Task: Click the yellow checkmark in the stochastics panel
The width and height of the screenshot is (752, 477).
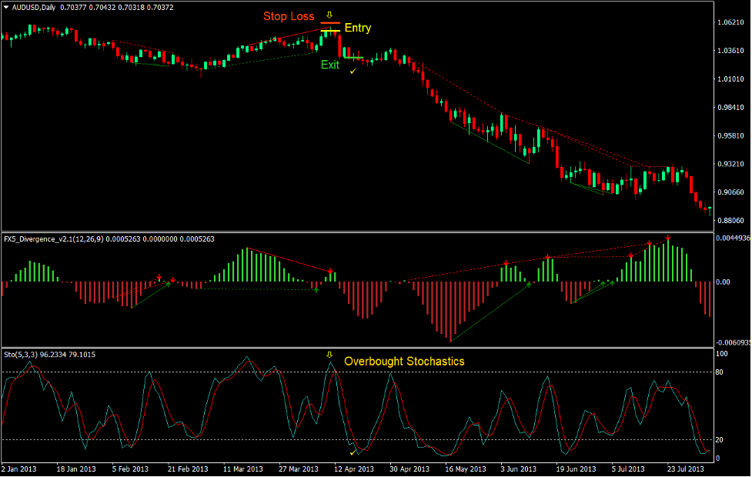Action: point(353,452)
